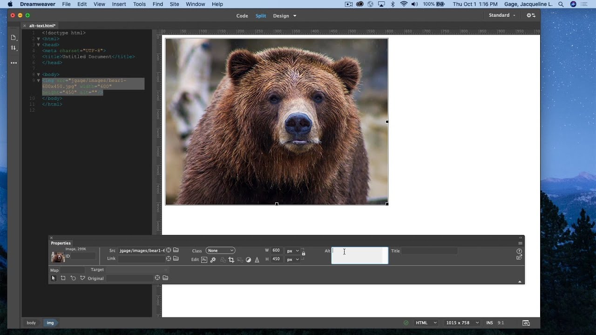The image size is (596, 335).
Task: Choose the Rectangle hotspot tool
Action: (x=63, y=278)
